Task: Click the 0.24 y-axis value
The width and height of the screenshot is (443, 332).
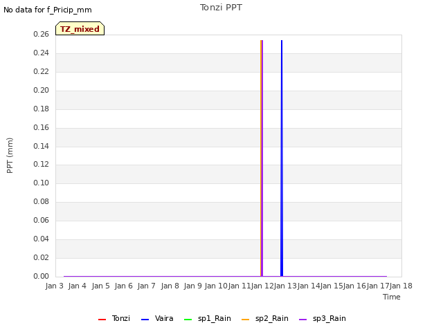Action: pyautogui.click(x=41, y=53)
